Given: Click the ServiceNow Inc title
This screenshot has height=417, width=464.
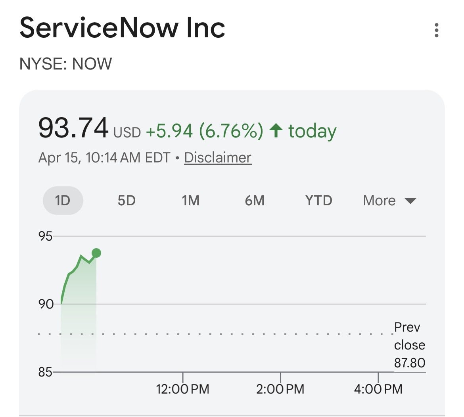Looking at the screenshot, I should click(122, 28).
